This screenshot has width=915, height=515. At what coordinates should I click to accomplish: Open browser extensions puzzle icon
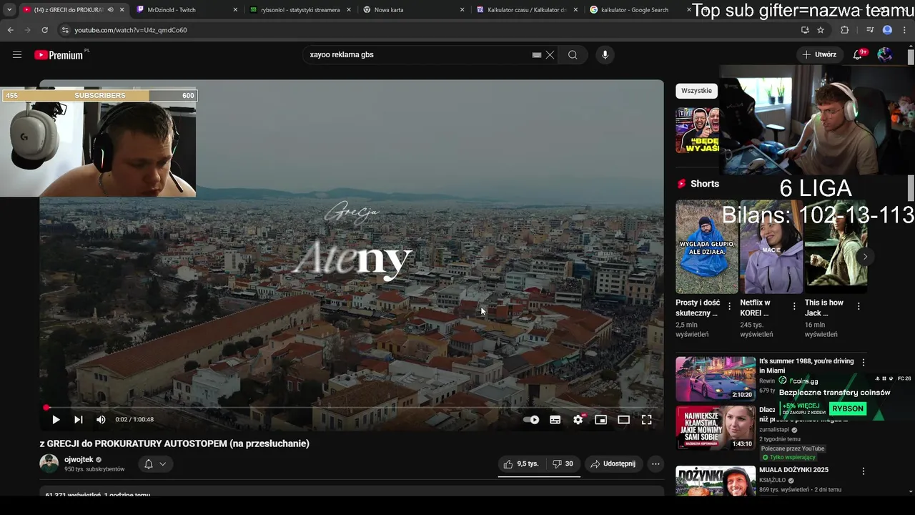pos(845,30)
